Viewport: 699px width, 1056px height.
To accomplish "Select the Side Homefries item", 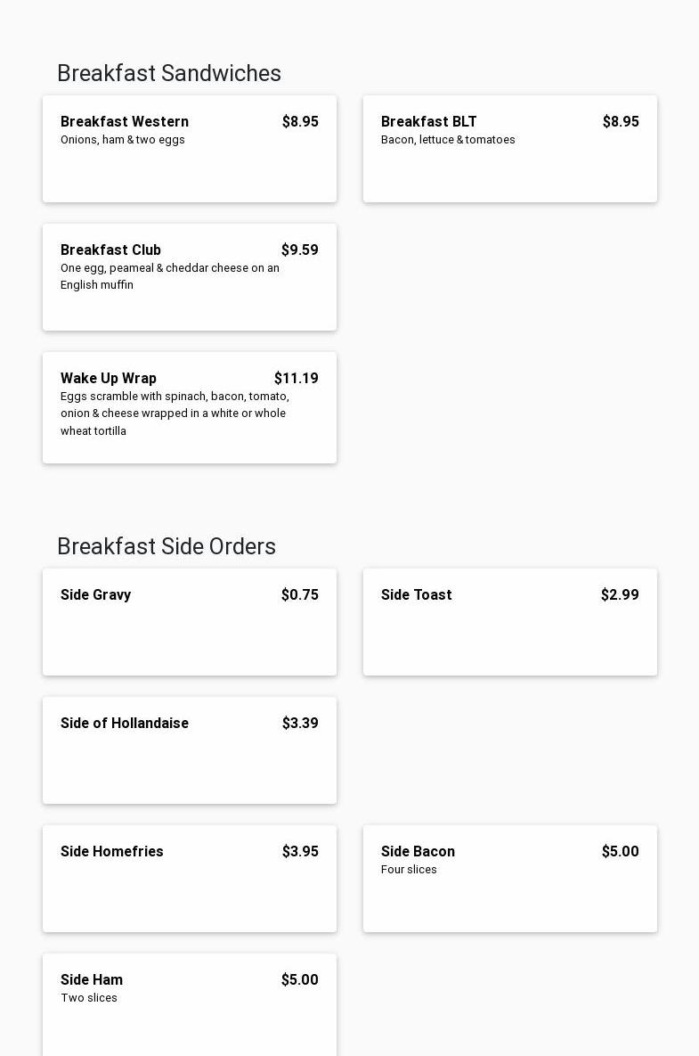I will pos(190,879).
